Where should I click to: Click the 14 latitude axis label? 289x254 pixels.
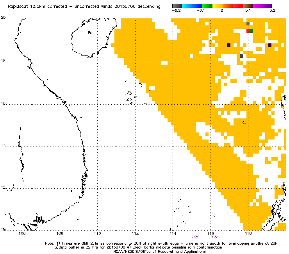3,146
